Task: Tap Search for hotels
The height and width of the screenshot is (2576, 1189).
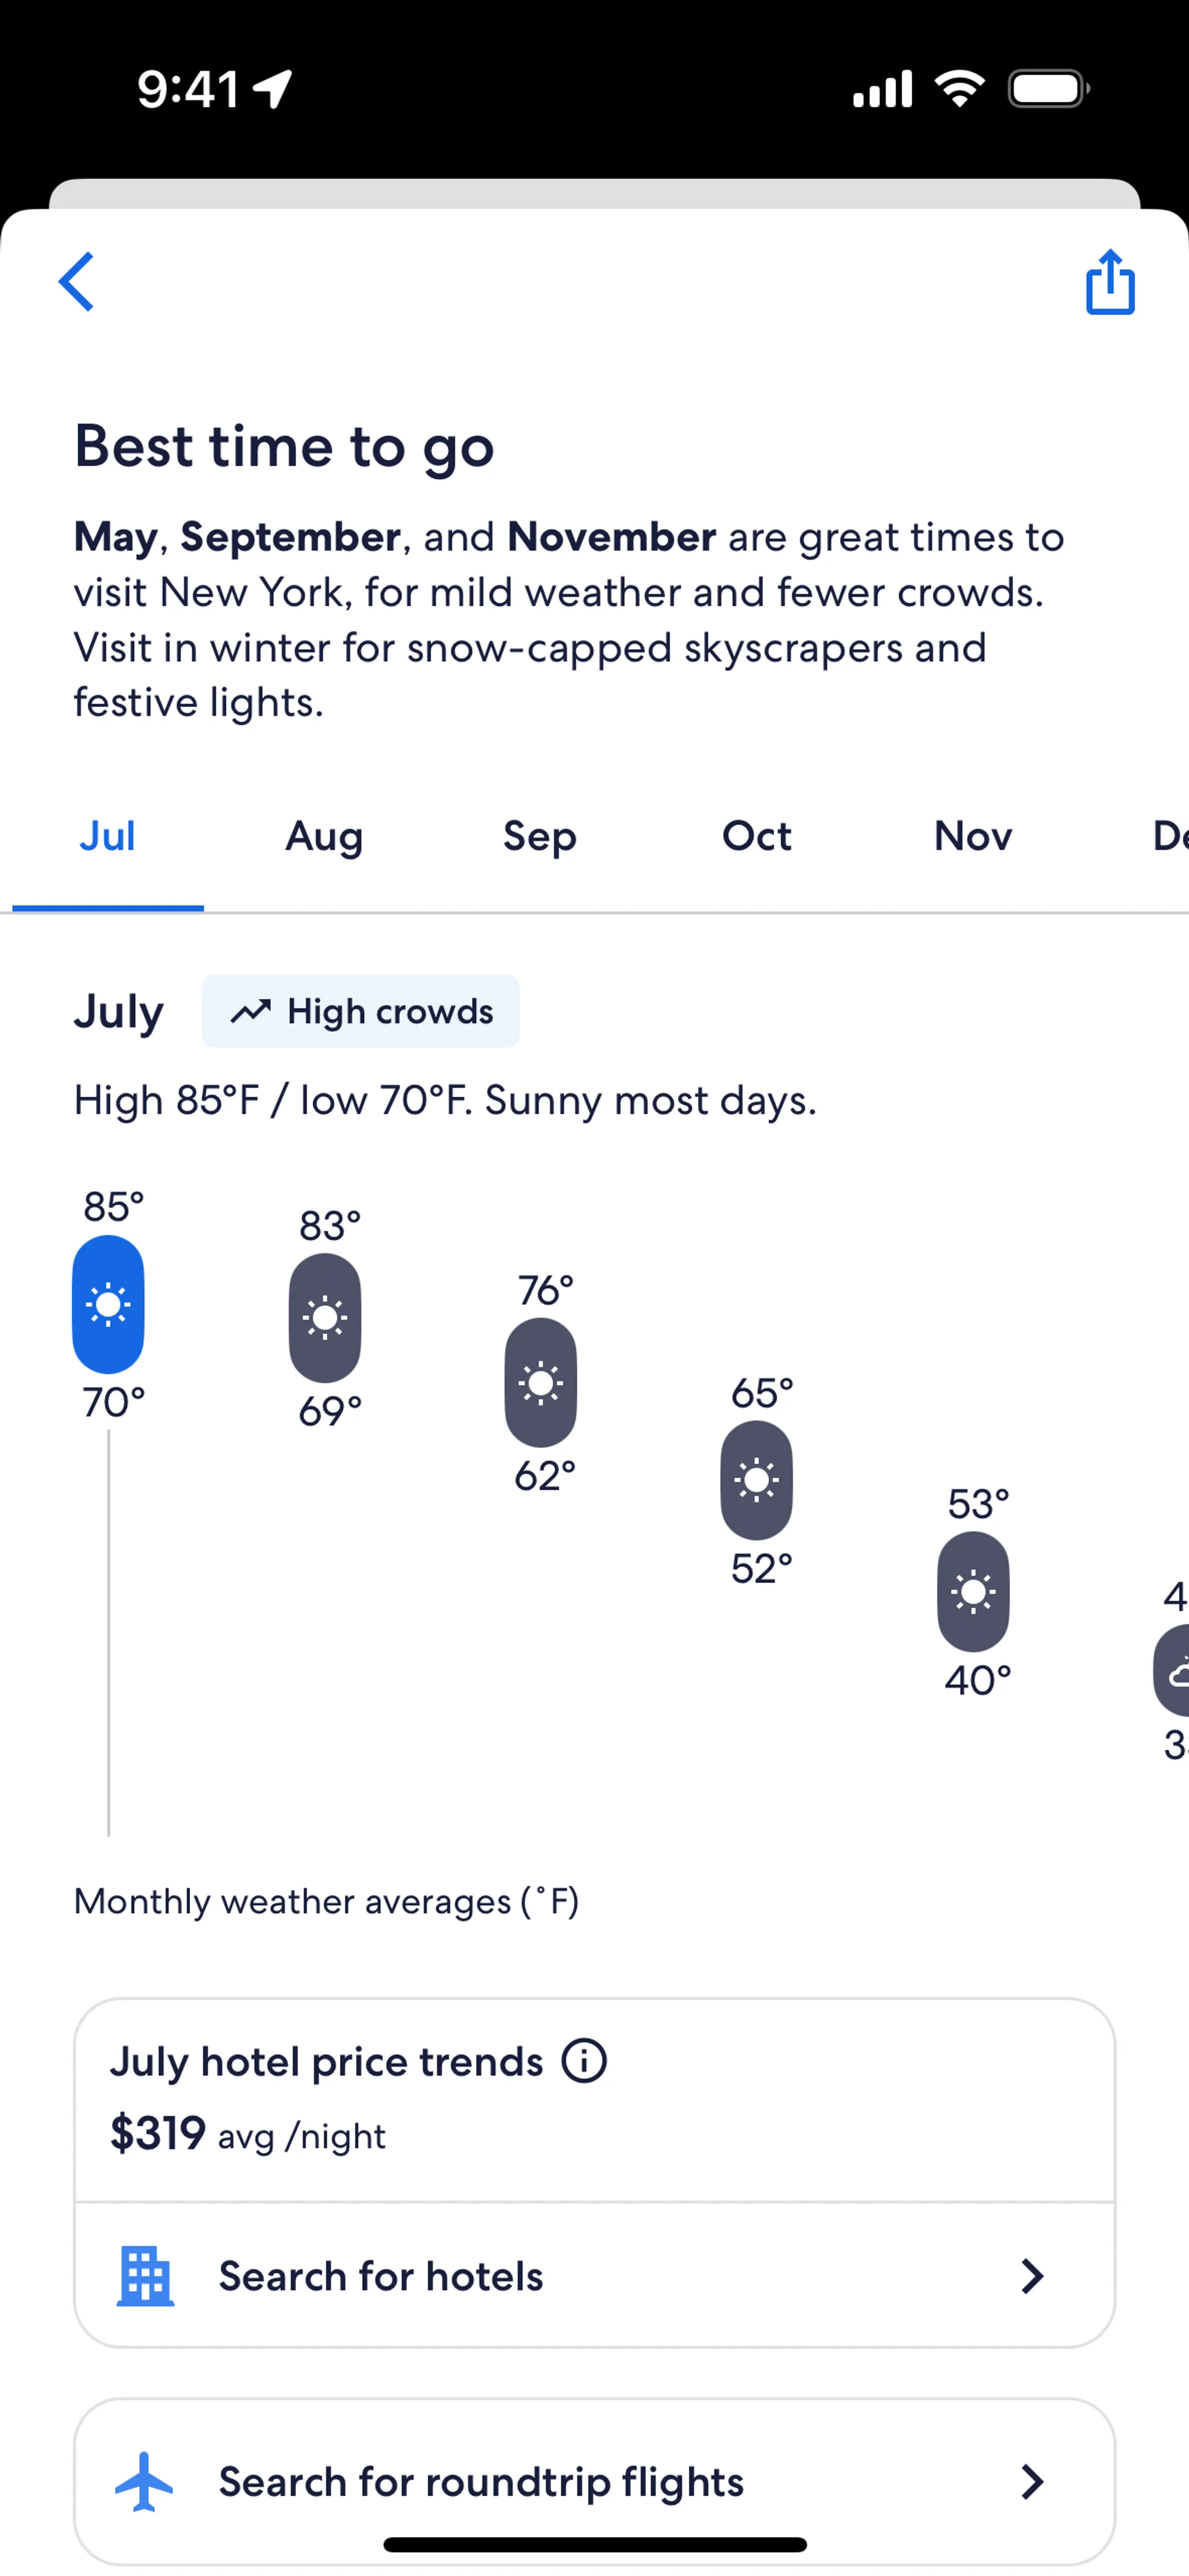Action: click(594, 2275)
